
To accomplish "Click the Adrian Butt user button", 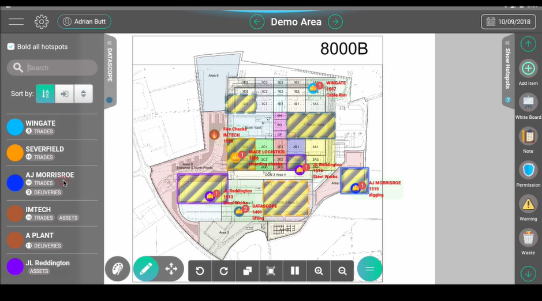I will 84,22.
